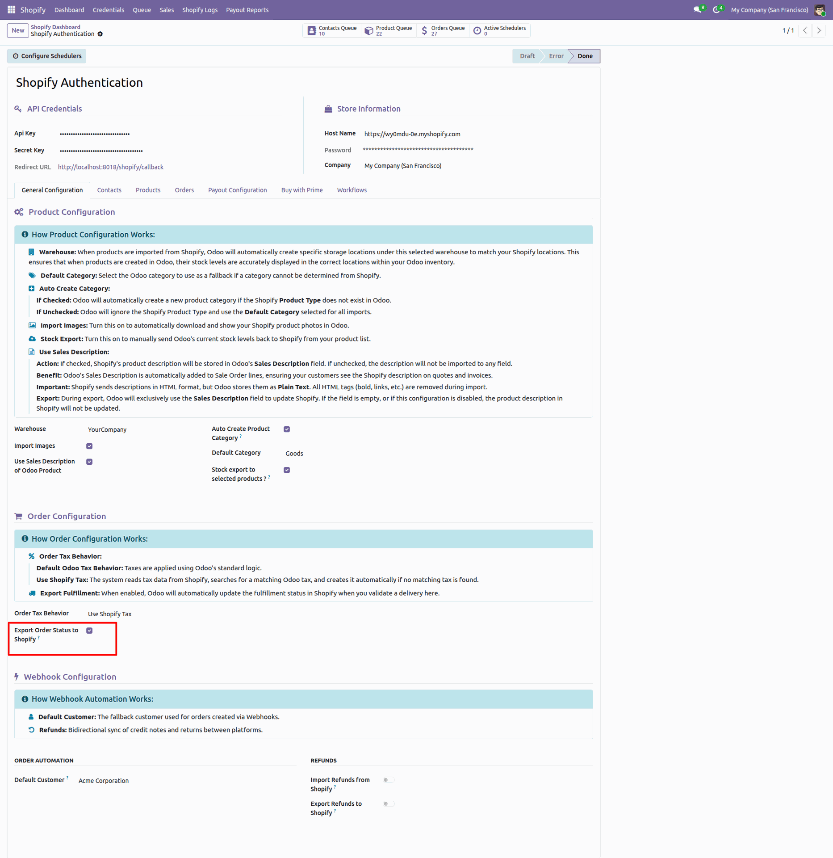Go to previous record arrow
Screen dimensions: 833x858
pos(805,30)
